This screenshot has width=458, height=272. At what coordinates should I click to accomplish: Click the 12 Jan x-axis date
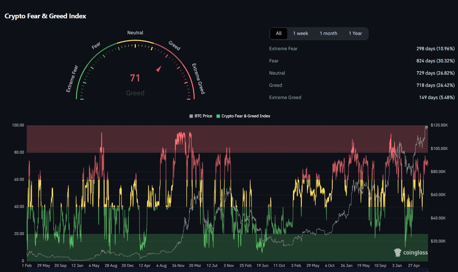tap(77, 266)
